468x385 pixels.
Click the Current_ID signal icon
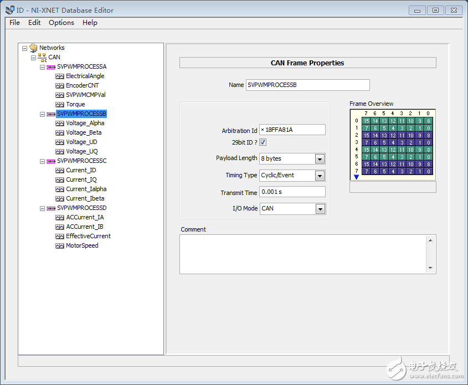(60, 171)
